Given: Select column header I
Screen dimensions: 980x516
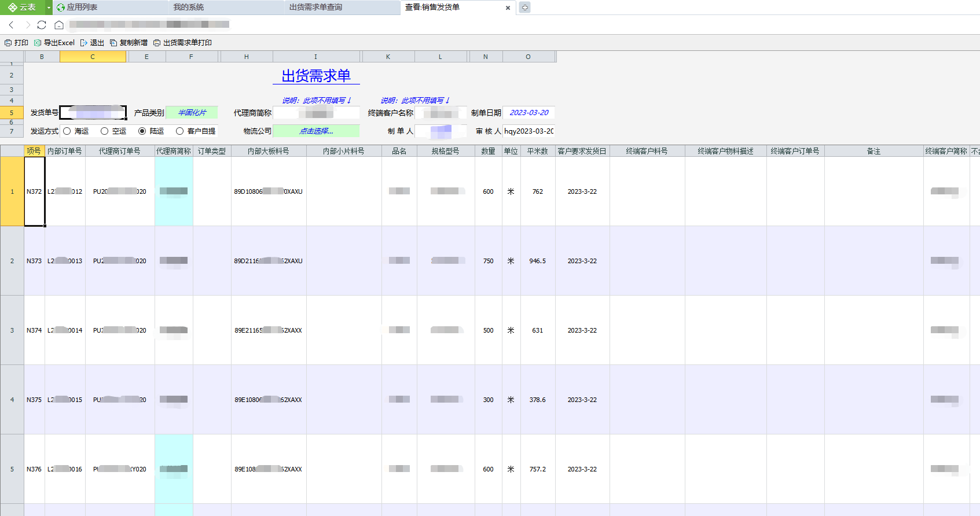Looking at the screenshot, I should (315, 57).
